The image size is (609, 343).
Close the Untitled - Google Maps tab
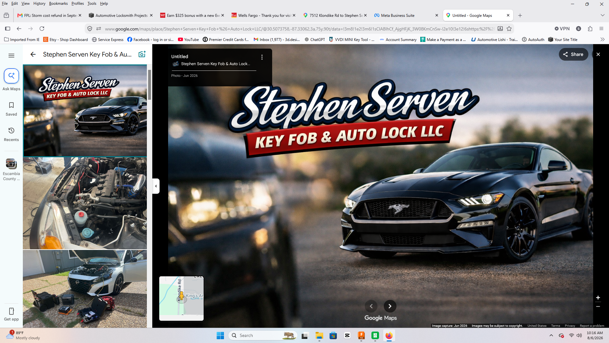click(508, 15)
